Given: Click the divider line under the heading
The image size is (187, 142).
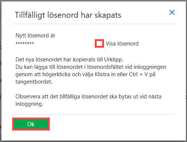Looking at the screenshot, I should [94, 24].
